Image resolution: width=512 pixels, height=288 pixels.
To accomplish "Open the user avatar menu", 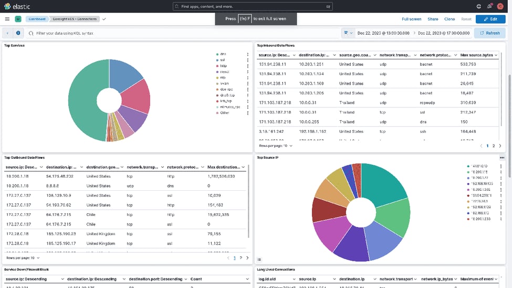I will point(500,6).
